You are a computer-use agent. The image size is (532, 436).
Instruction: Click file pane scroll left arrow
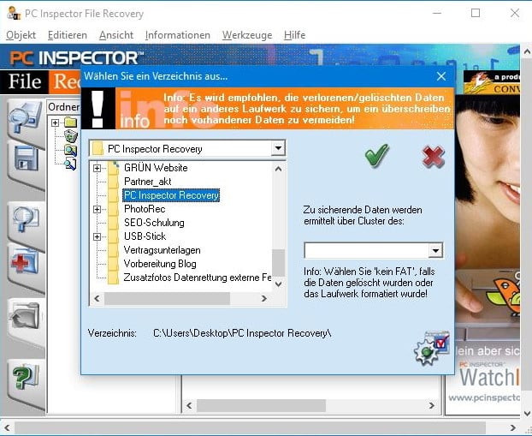point(189,405)
